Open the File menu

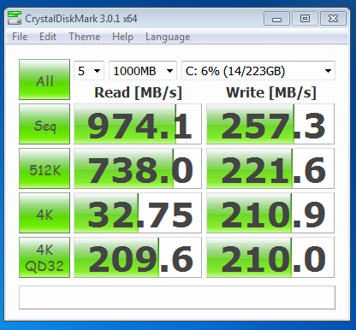(20, 37)
